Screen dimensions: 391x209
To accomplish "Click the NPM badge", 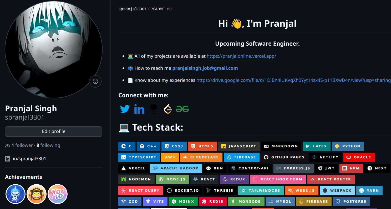I will click(x=351, y=168).
